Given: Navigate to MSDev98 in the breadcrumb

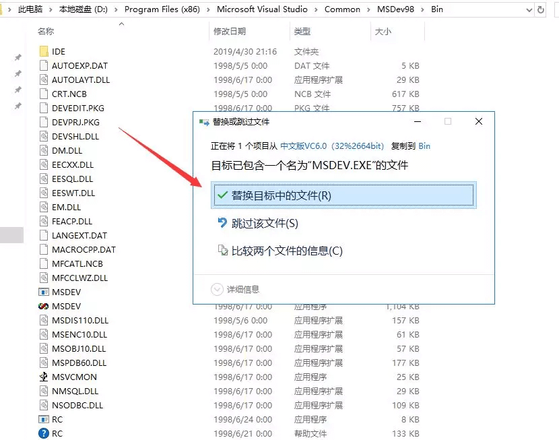Looking at the screenshot, I should (396, 9).
